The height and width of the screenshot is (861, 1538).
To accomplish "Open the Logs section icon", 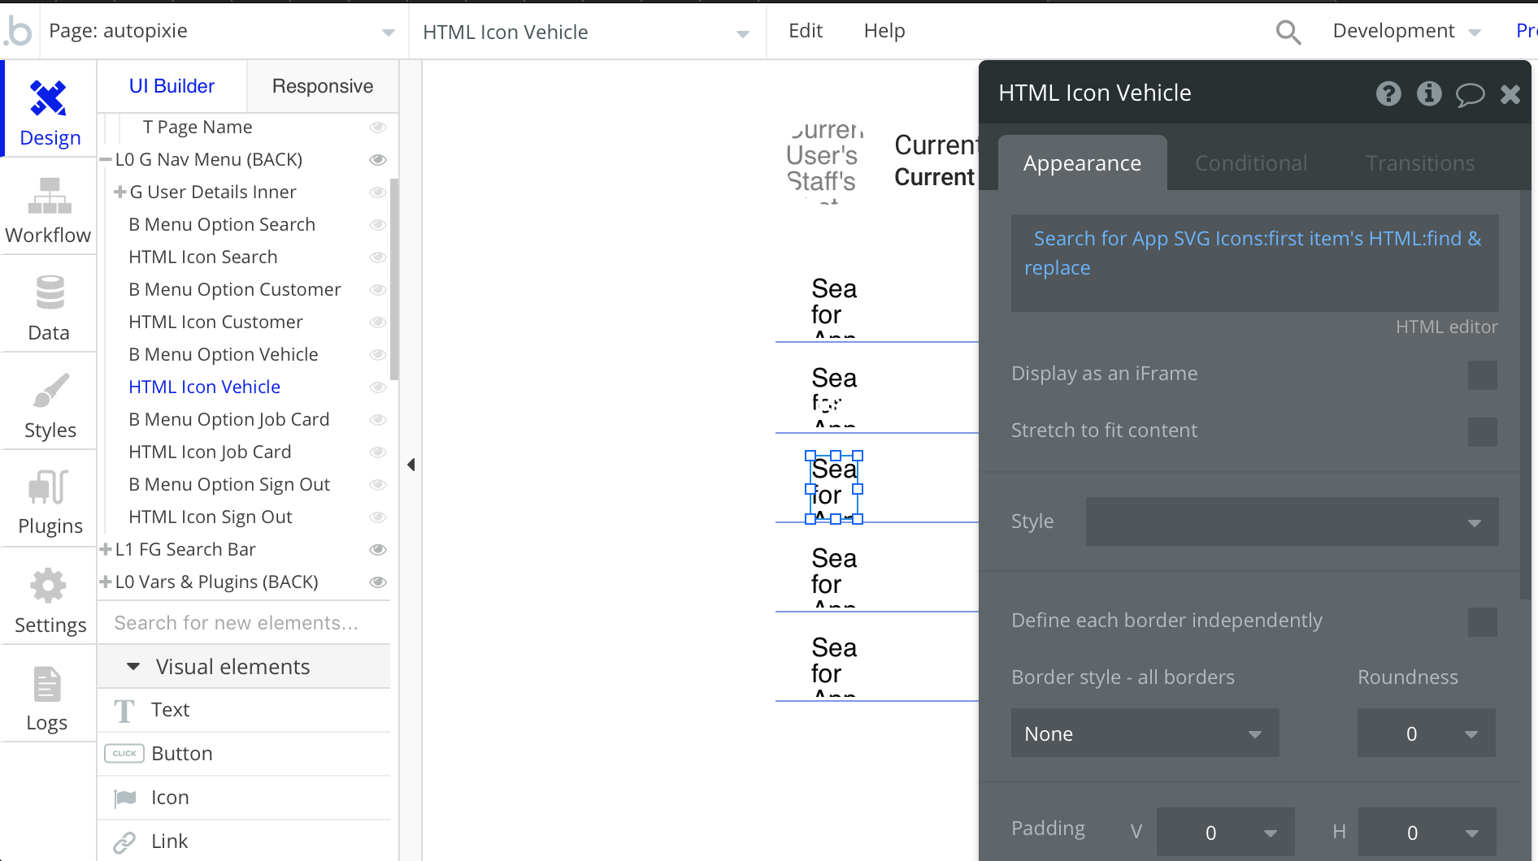I will pyautogui.click(x=47, y=685).
